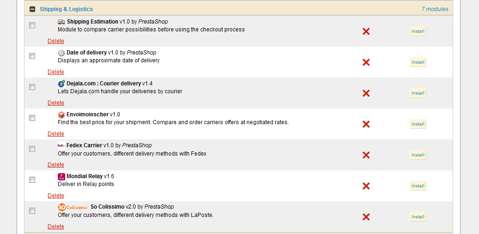Select the So Colissimo module checkbox
The image size is (479, 234).
pos(32,210)
